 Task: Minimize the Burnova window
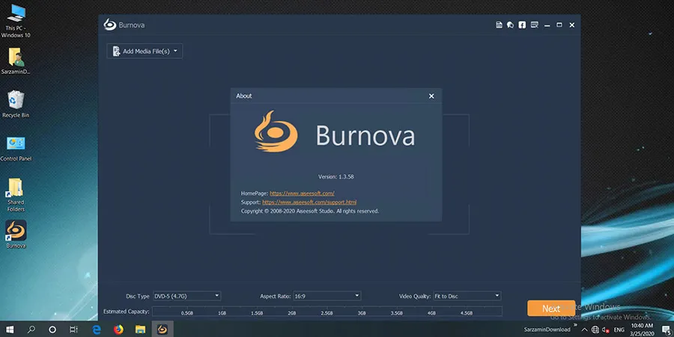point(547,25)
